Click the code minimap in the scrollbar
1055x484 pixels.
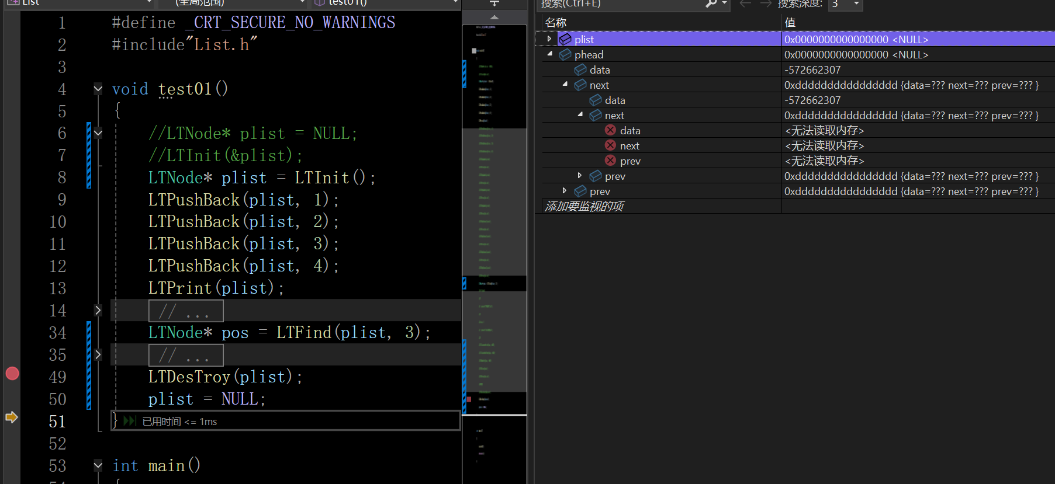(494, 219)
